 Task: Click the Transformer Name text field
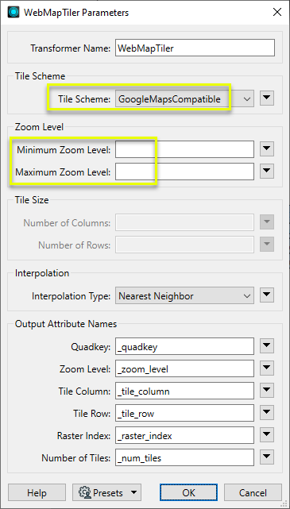195,48
